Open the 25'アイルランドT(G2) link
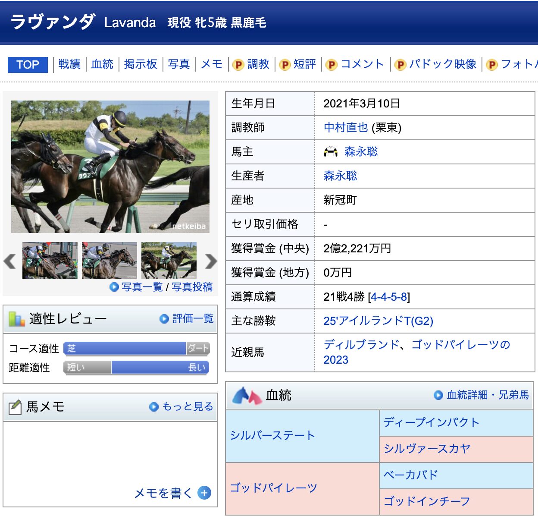 pyautogui.click(x=378, y=321)
